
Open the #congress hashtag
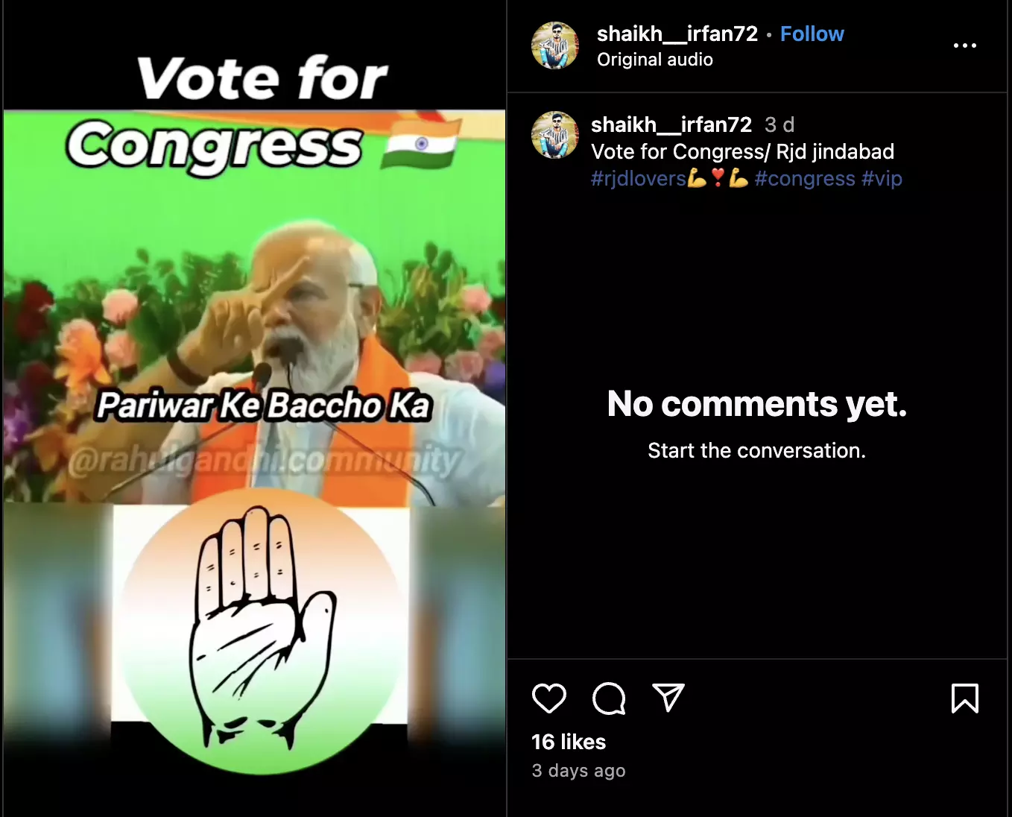[805, 179]
